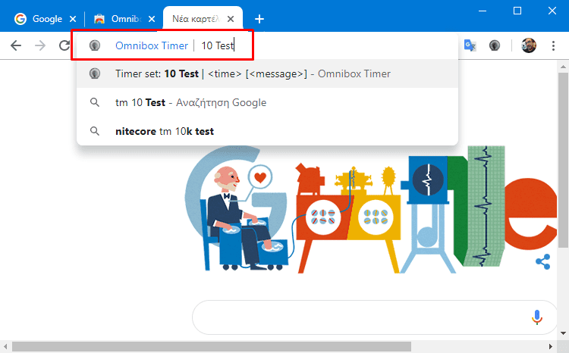Click horizontal scrollbar right arrow

click(551, 347)
